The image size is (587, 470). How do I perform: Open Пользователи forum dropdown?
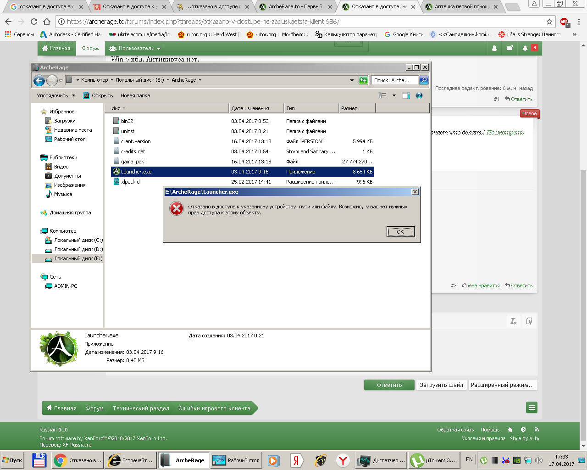(x=135, y=48)
